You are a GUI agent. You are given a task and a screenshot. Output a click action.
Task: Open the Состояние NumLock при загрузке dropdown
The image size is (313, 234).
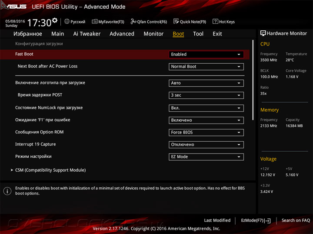[206, 108]
